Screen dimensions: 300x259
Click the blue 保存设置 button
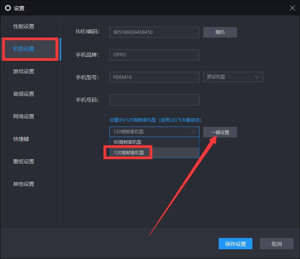coord(235,244)
